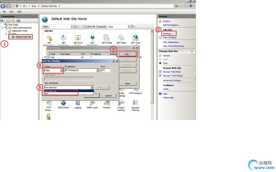Viewport: 276px width, 172px height.
Task: Collapse the Manage Web Site section
Action: 192,51
